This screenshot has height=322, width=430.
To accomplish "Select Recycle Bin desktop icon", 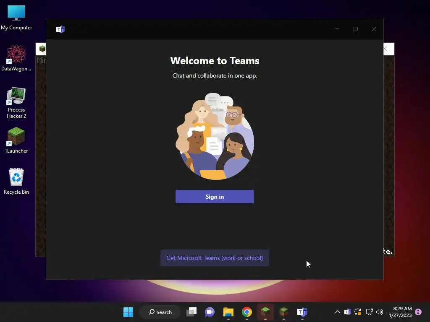I will coord(16,181).
